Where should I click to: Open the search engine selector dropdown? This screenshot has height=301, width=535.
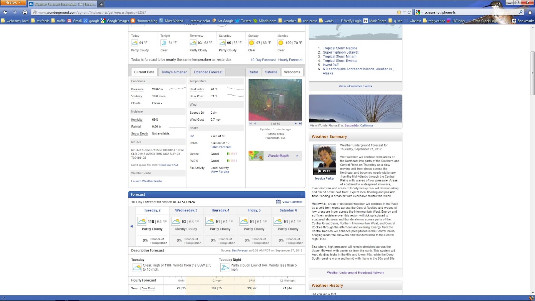tap(418, 12)
